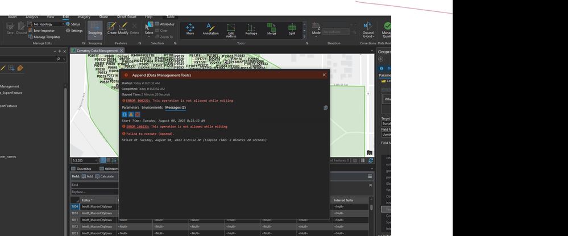Open the Table ribbon tab
This screenshot has width=568, height=236.
coord(170,17)
